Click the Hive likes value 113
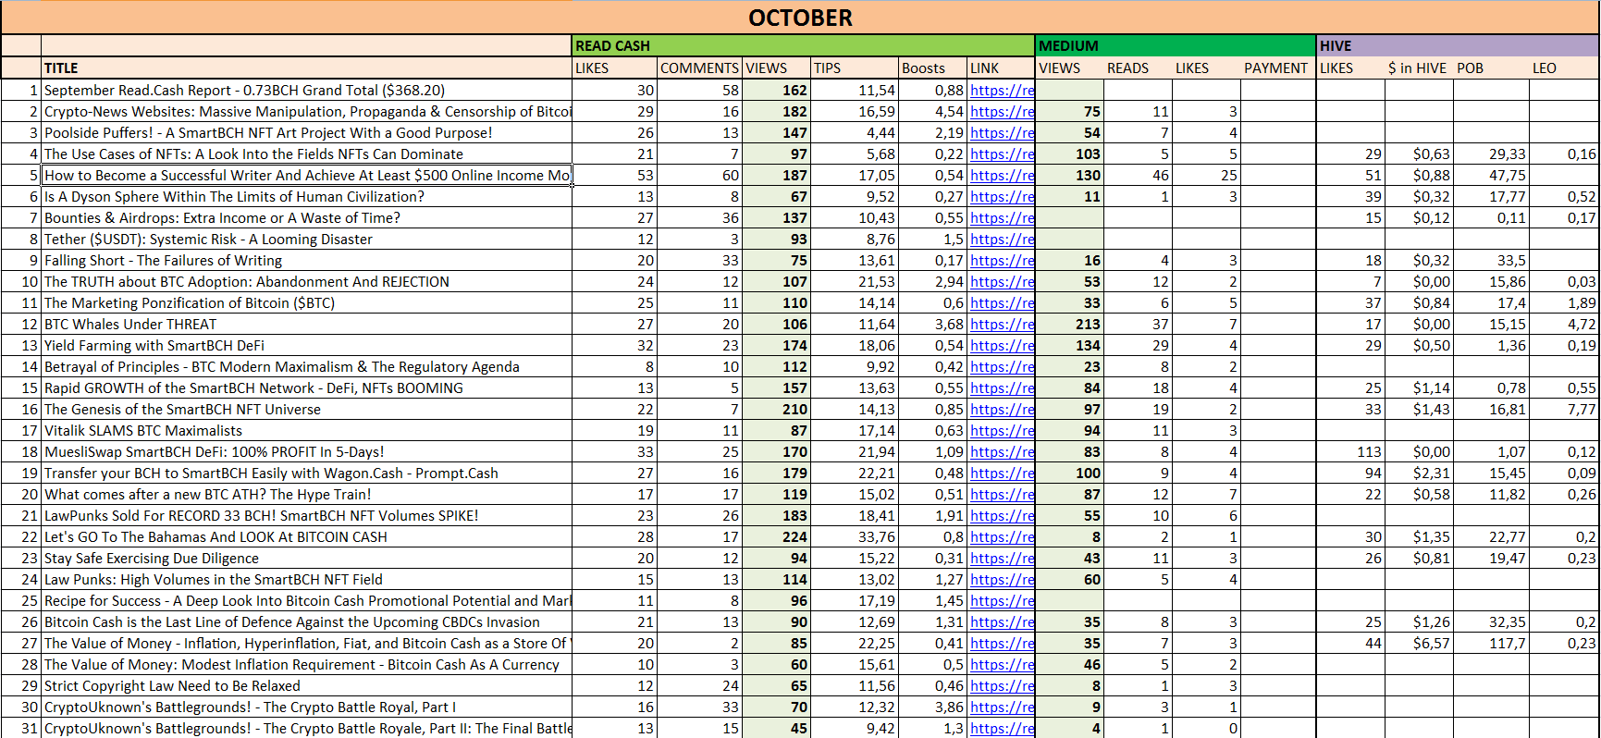 [x=1350, y=452]
